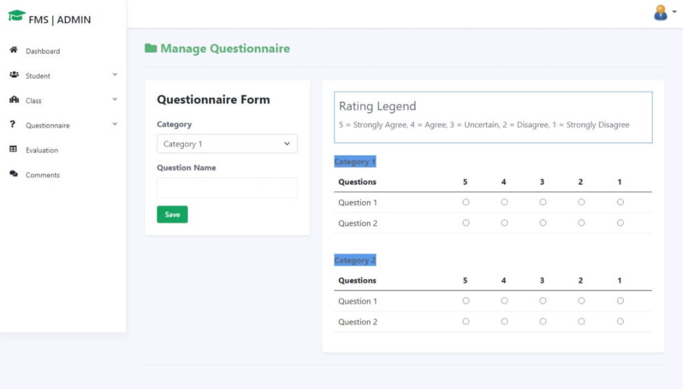This screenshot has height=389, width=683.
Task: Open the user profile menu
Action: click(x=660, y=12)
